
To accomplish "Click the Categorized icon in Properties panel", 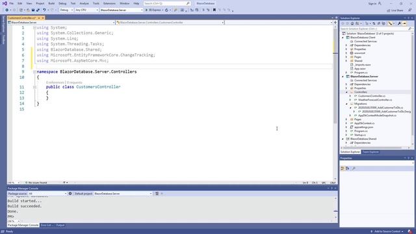I will tap(343, 168).
